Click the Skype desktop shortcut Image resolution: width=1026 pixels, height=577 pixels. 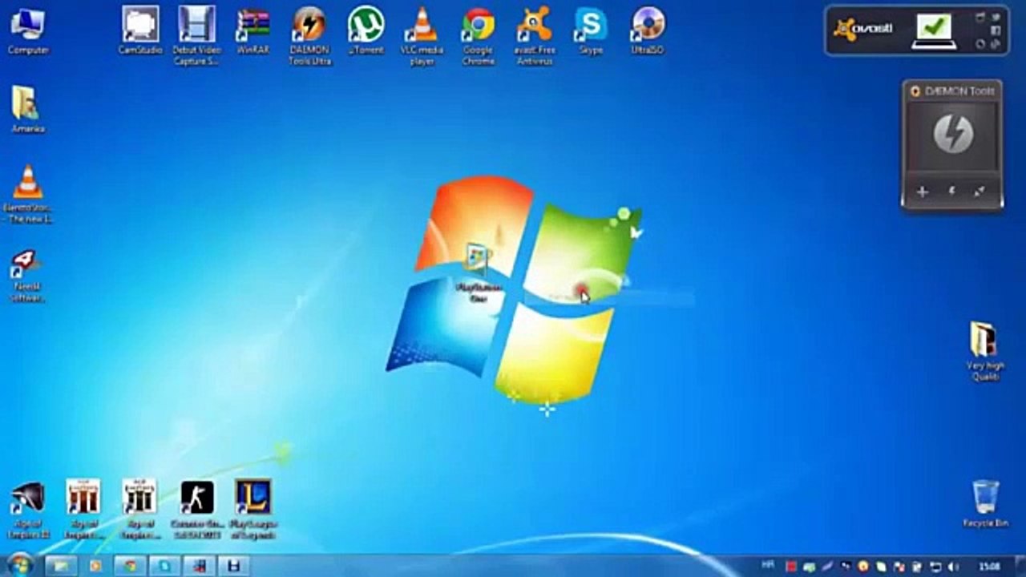tap(591, 30)
